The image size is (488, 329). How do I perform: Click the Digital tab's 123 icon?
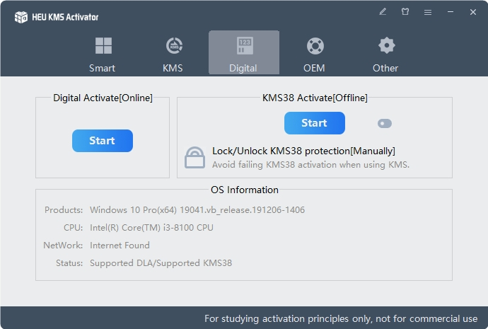click(245, 46)
